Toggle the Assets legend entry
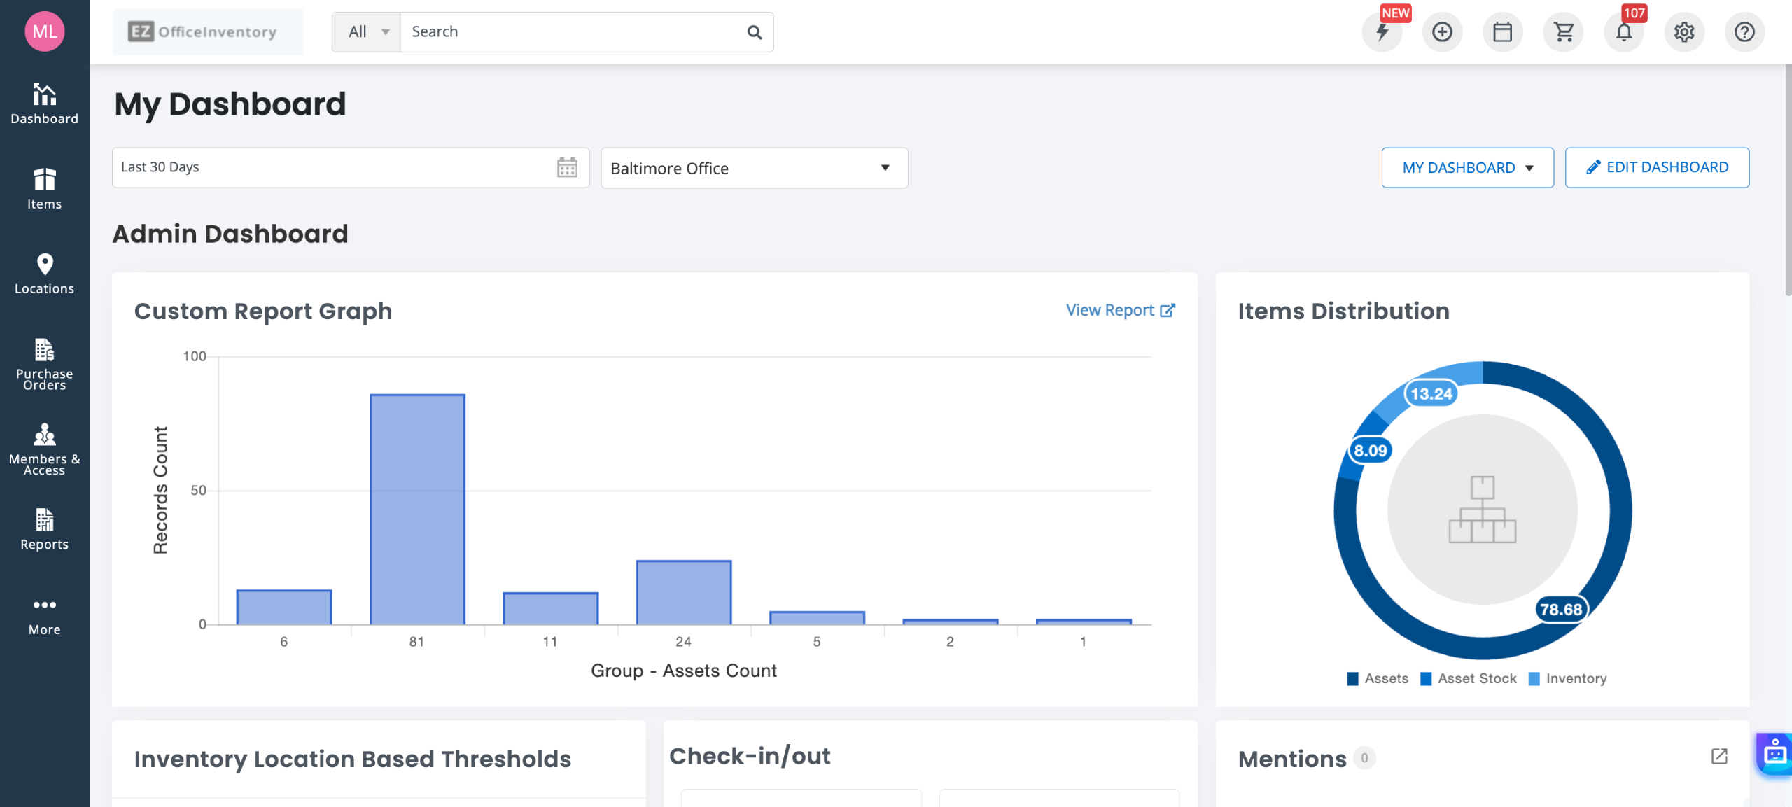Image resolution: width=1792 pixels, height=807 pixels. pyautogui.click(x=1378, y=678)
